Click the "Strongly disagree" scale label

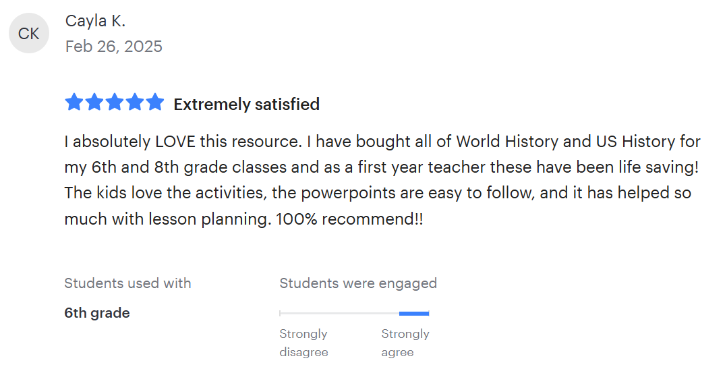point(303,343)
